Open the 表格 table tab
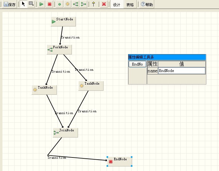219x171 pixels. pos(130,5)
